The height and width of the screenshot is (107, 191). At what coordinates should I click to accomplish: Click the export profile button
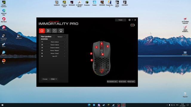coord(123,81)
